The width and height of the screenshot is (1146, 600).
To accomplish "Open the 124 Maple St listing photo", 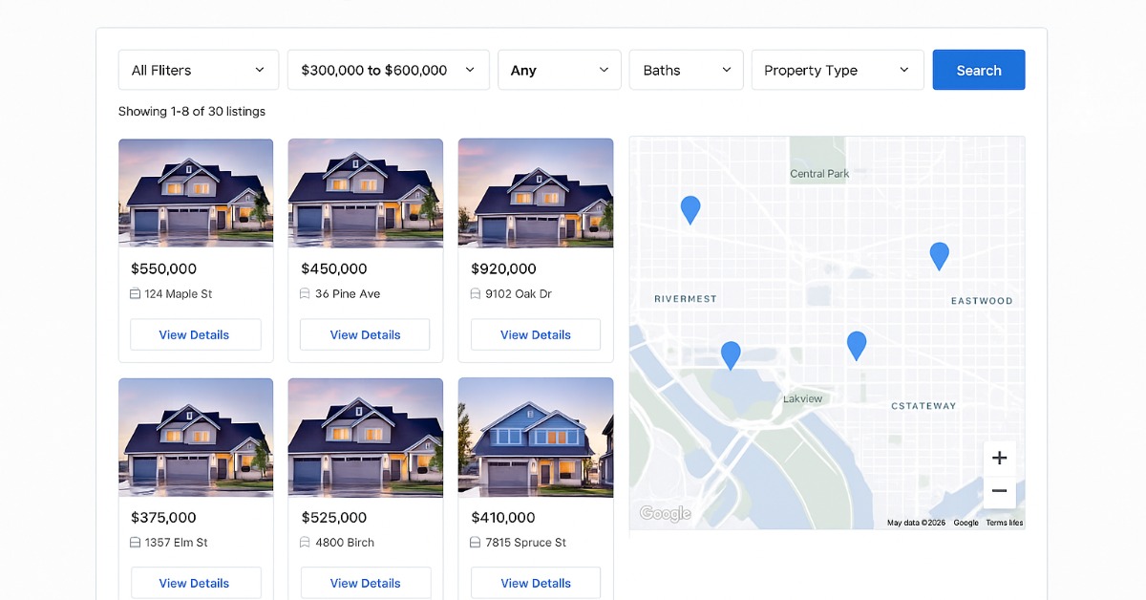I will coord(196,193).
